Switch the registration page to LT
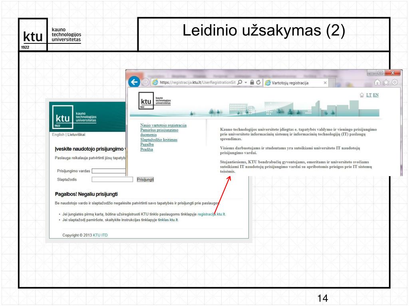Screen dimensions: 409x306 coord(369,95)
